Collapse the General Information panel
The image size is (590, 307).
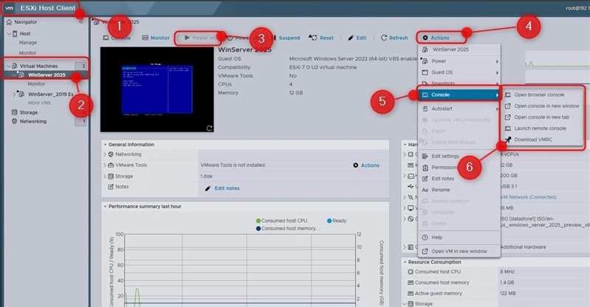pos(105,145)
